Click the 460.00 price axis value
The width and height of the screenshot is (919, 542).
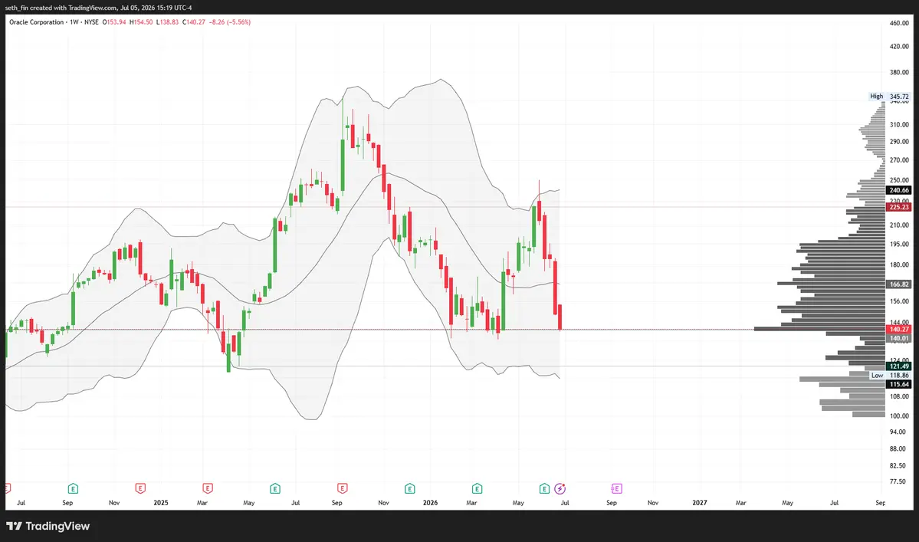pyautogui.click(x=898, y=23)
